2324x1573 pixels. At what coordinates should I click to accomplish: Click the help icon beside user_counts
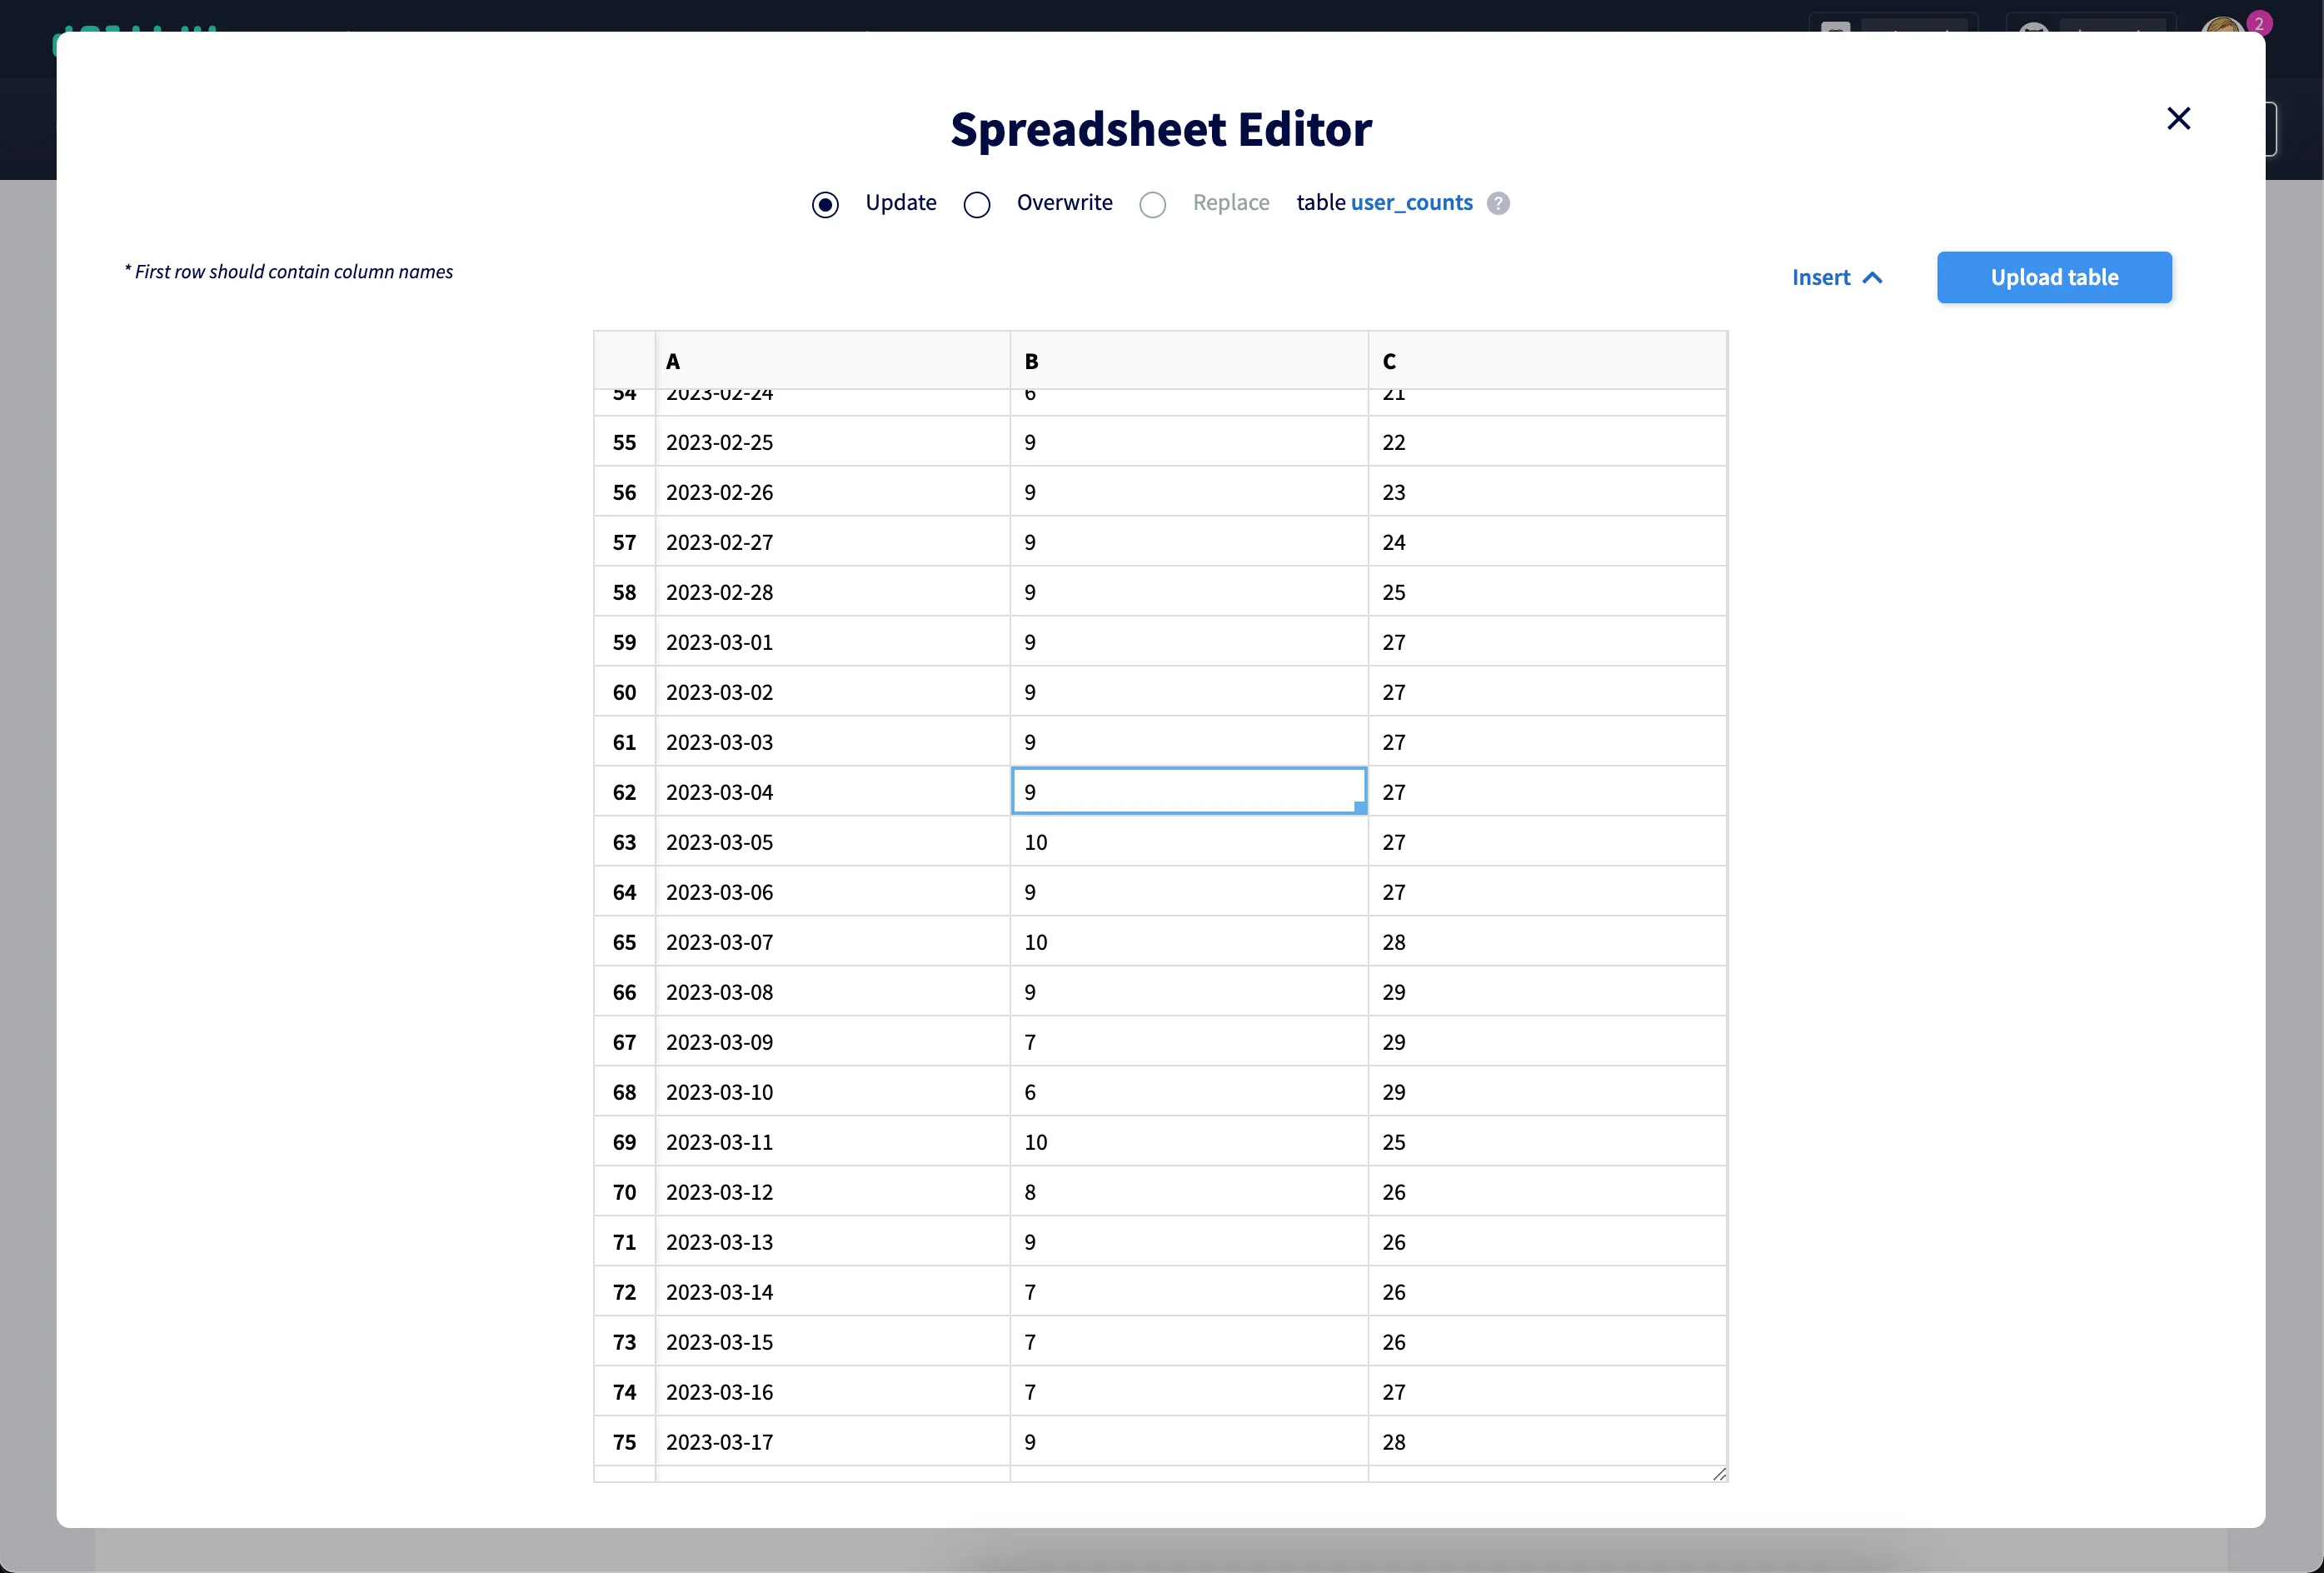(1497, 203)
